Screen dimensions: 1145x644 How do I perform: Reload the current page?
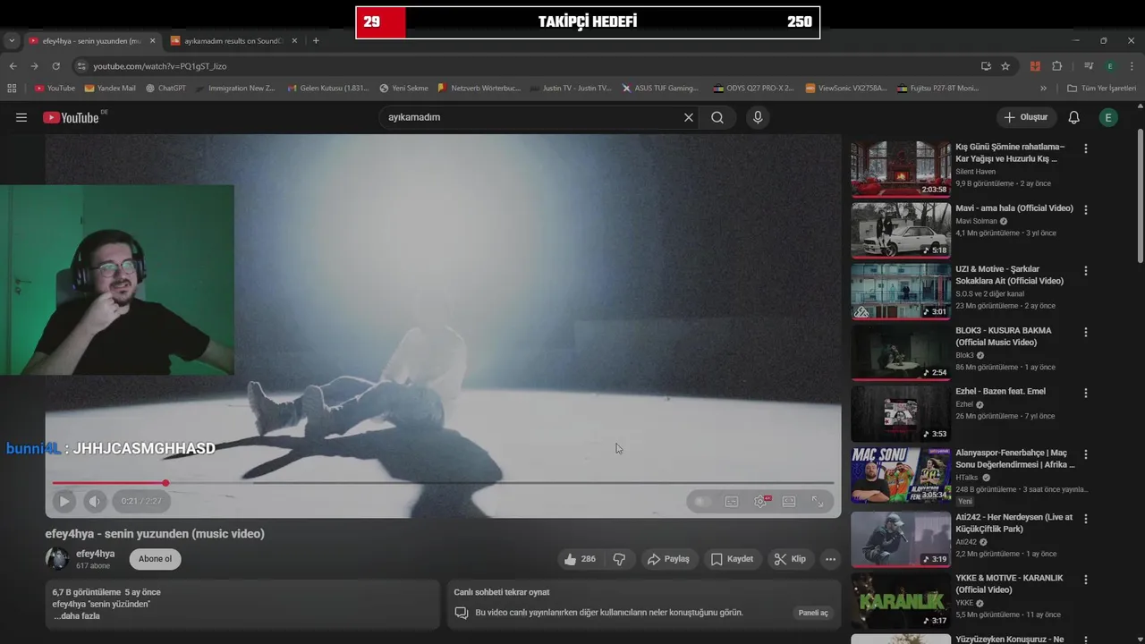(55, 66)
